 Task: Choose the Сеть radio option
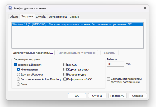point(18,84)
